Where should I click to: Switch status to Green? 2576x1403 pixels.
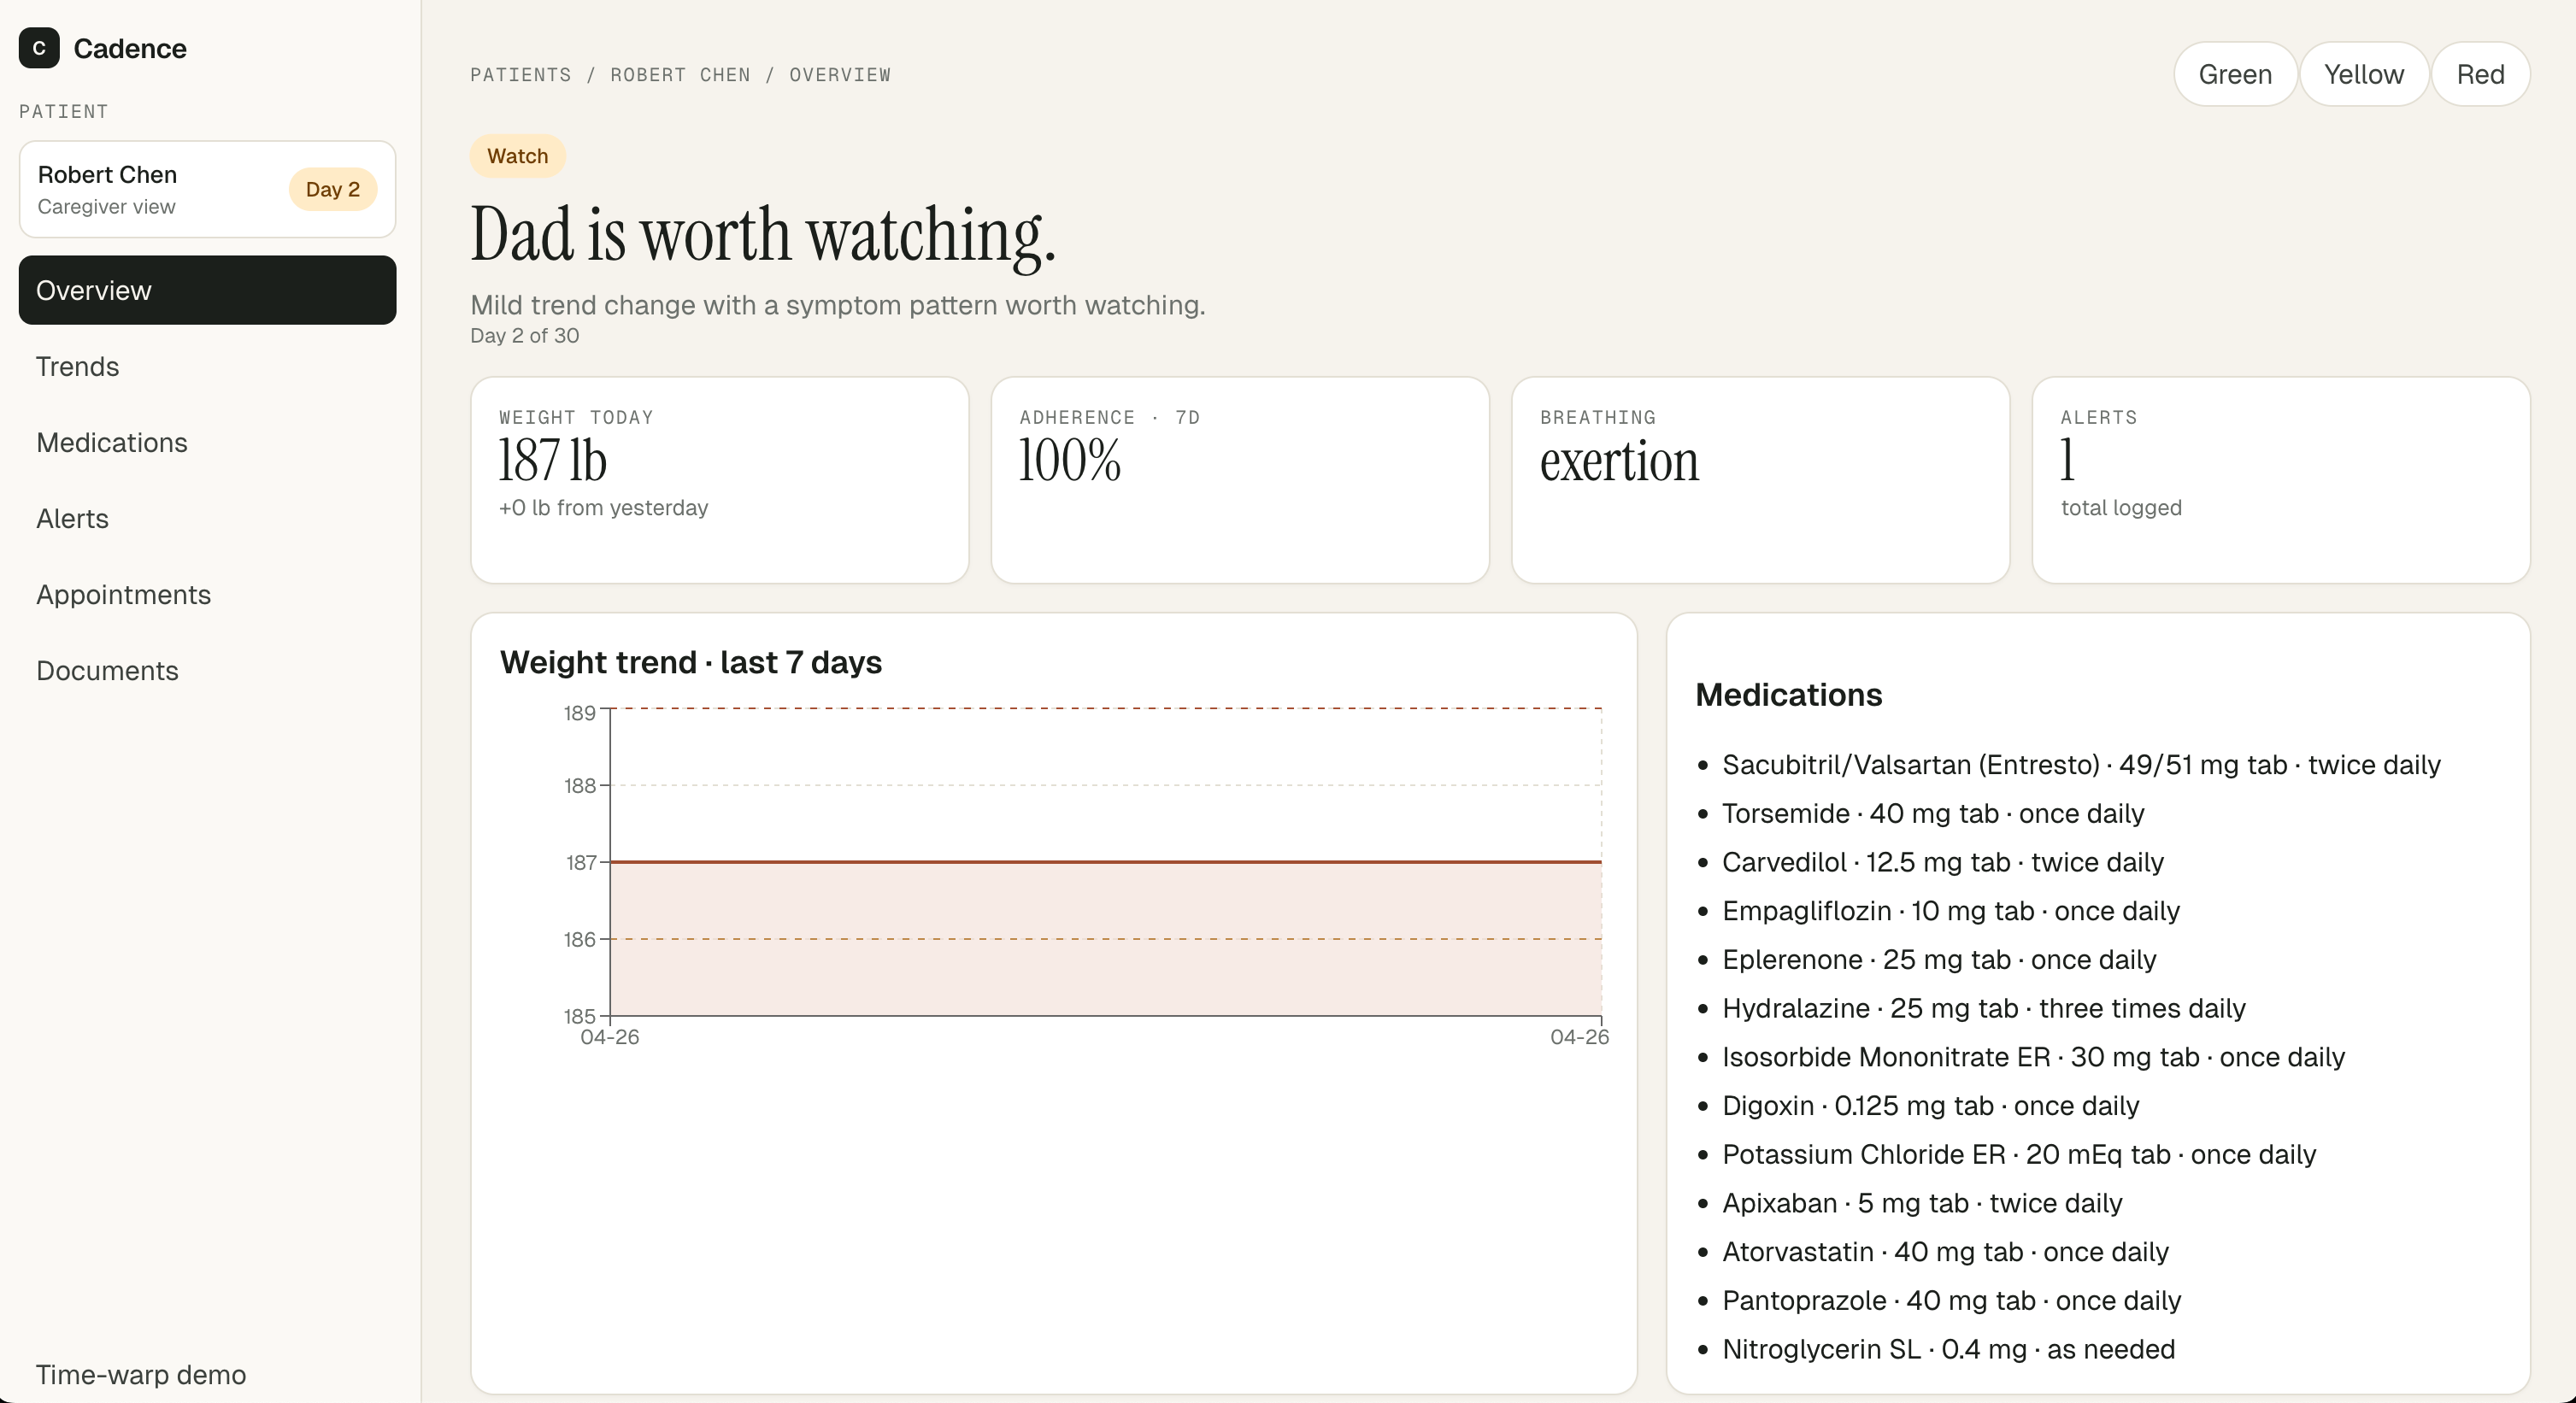point(2234,74)
